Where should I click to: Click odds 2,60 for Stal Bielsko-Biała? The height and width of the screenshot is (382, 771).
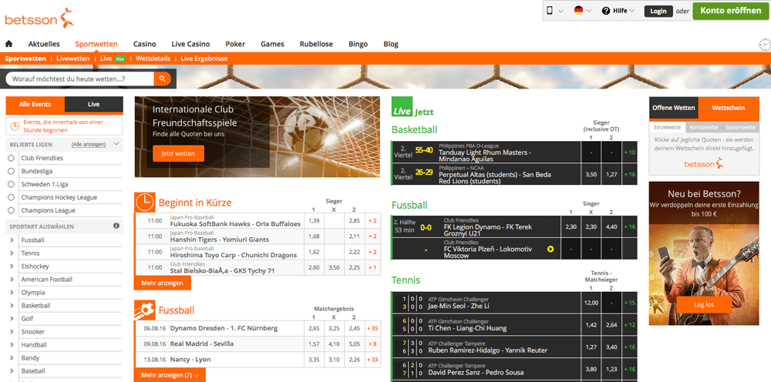313,267
